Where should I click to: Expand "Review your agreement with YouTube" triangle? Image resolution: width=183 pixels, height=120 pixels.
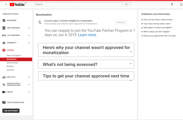click(142, 36)
